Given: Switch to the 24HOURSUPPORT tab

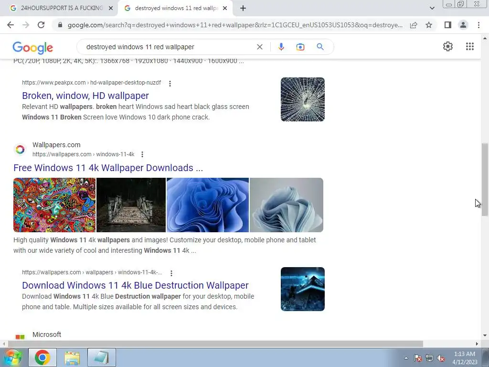Looking at the screenshot, I should (x=62, y=8).
